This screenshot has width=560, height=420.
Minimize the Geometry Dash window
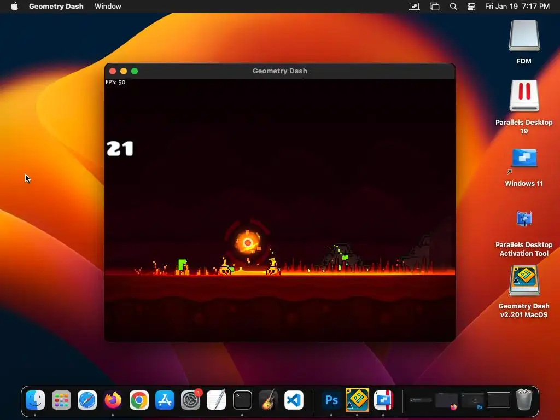(124, 71)
